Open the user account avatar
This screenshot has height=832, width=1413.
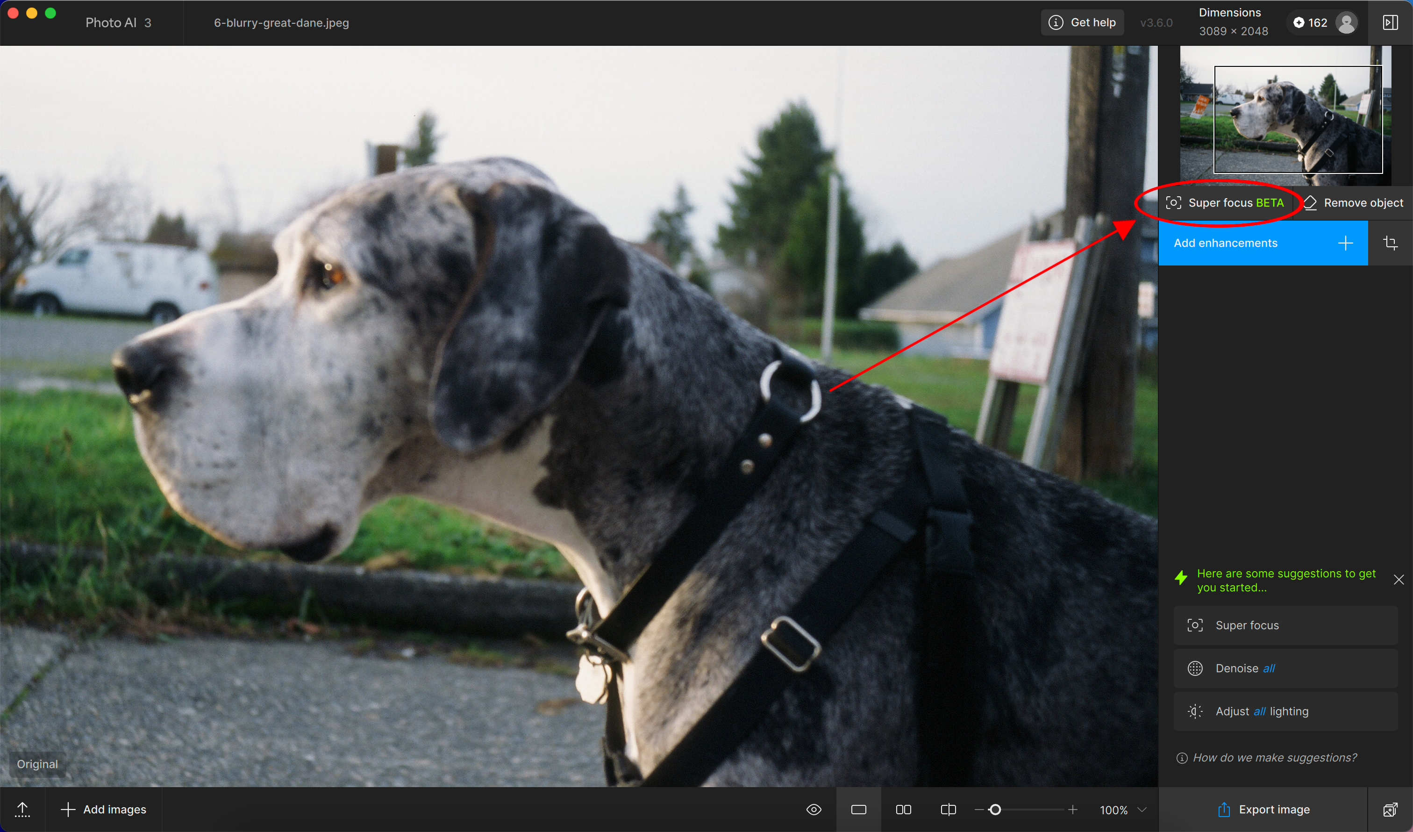click(x=1346, y=22)
